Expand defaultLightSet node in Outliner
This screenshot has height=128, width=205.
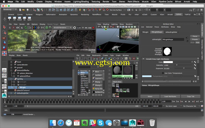pos(11,93)
